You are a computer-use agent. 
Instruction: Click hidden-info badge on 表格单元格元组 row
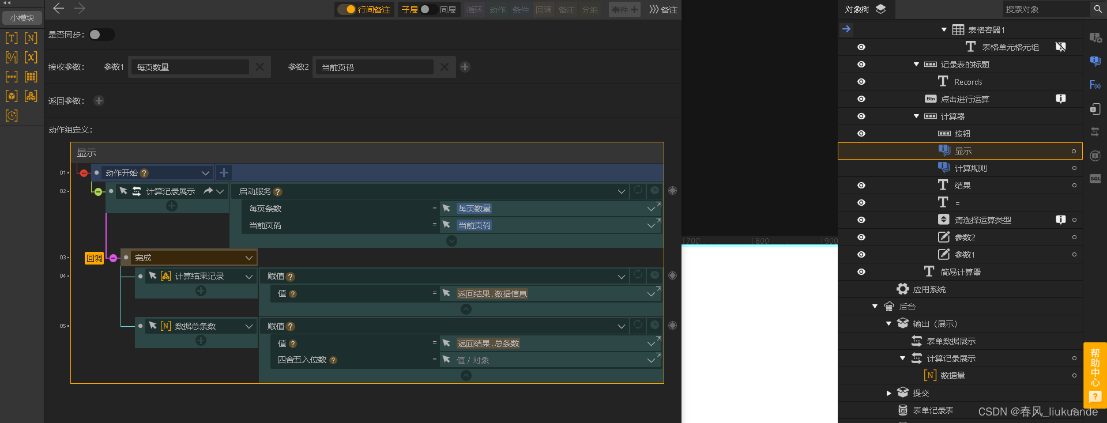click(x=1060, y=47)
